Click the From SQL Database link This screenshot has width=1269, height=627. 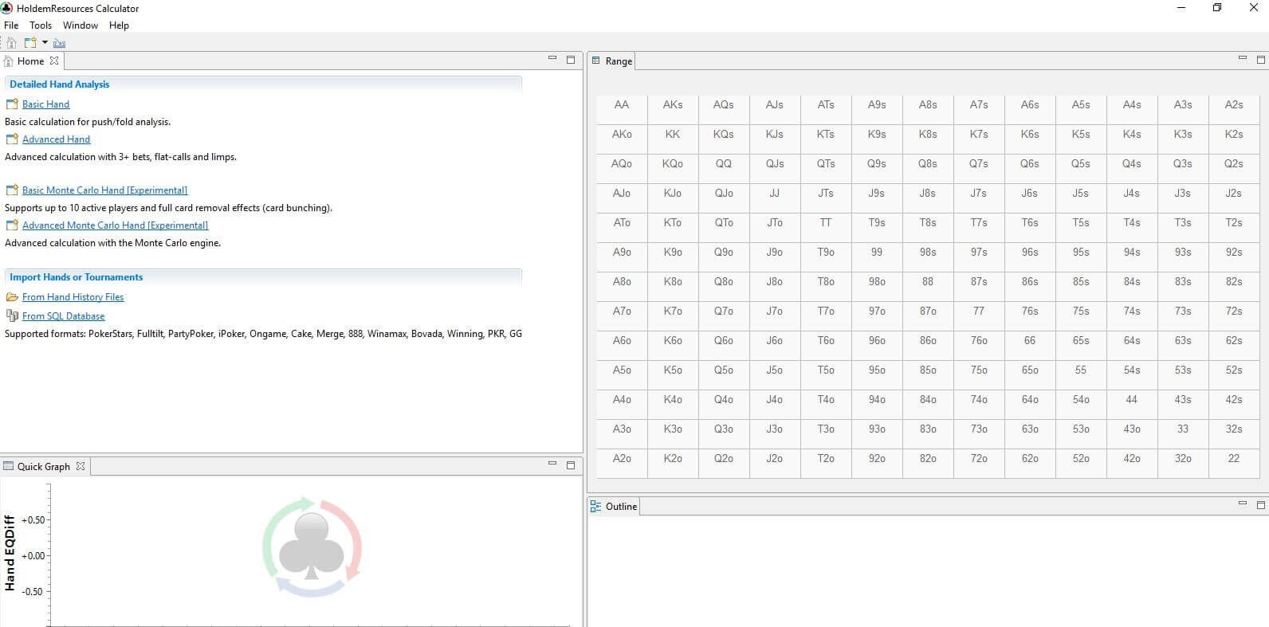[63, 316]
